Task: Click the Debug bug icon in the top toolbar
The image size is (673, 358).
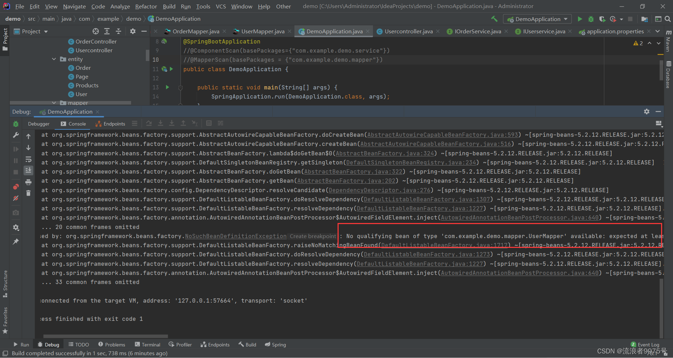Action: pos(591,19)
